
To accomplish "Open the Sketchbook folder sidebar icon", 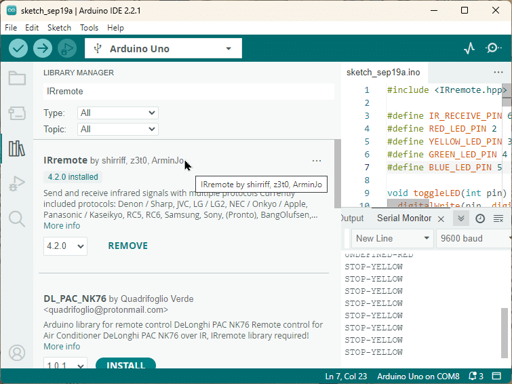I will click(x=17, y=78).
